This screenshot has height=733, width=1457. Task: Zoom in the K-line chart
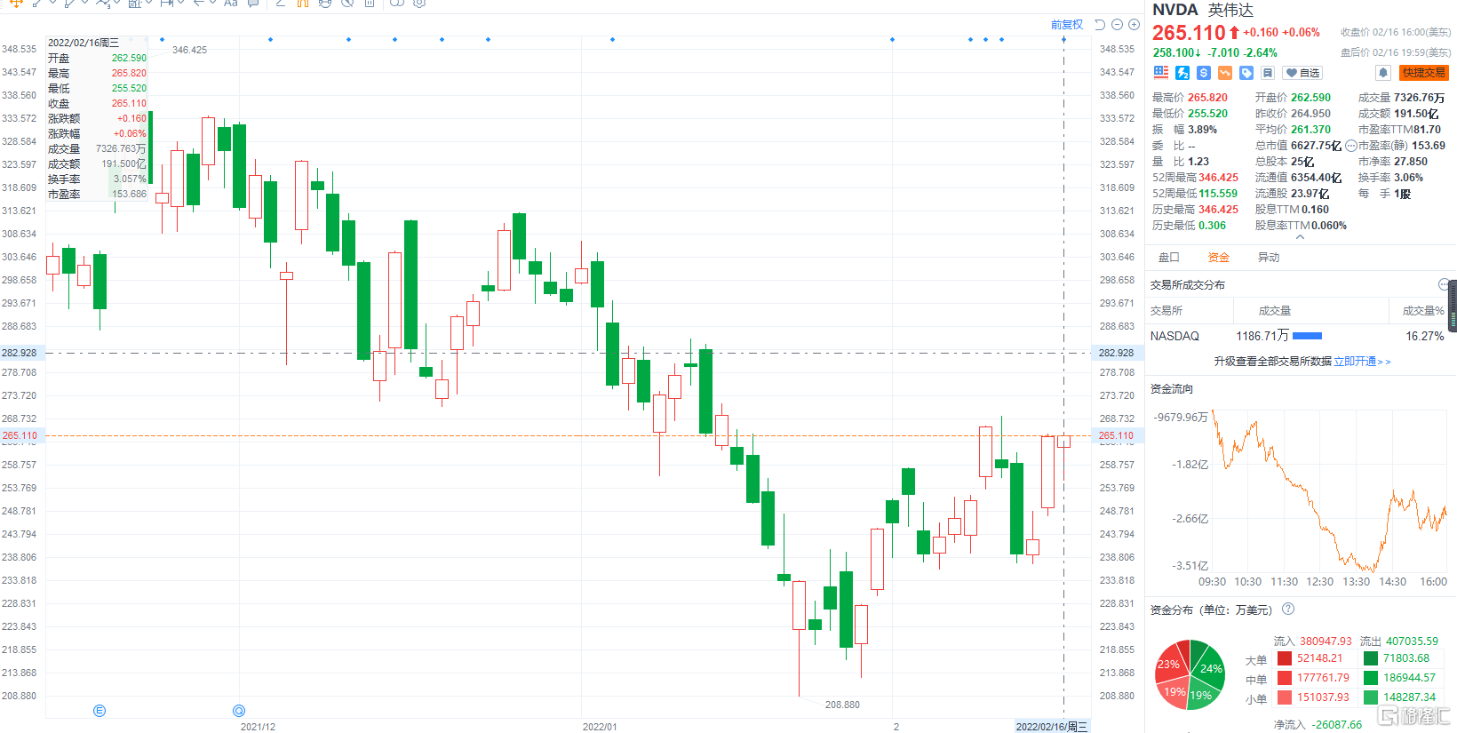coord(1134,25)
